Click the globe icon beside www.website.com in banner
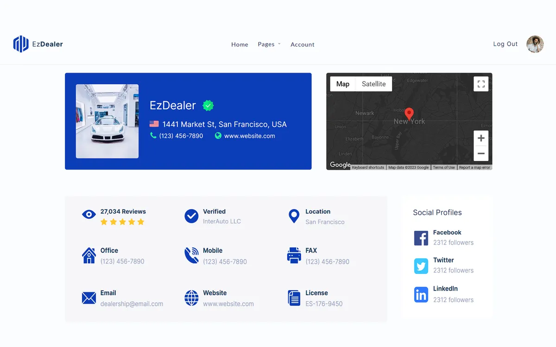The width and height of the screenshot is (556, 347). click(218, 136)
